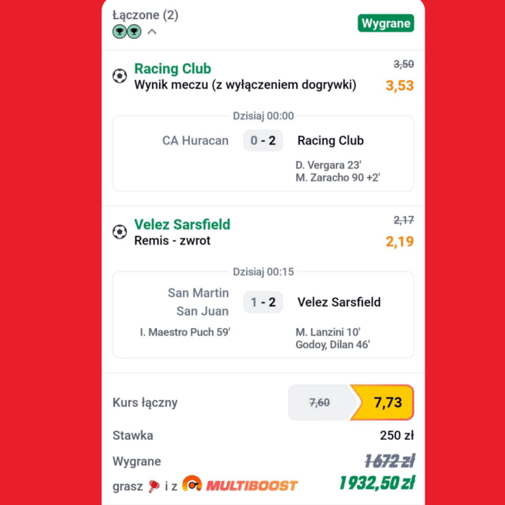Click the first trophy icon under Łączone
The width and height of the screenshot is (505, 505).
pos(120,32)
